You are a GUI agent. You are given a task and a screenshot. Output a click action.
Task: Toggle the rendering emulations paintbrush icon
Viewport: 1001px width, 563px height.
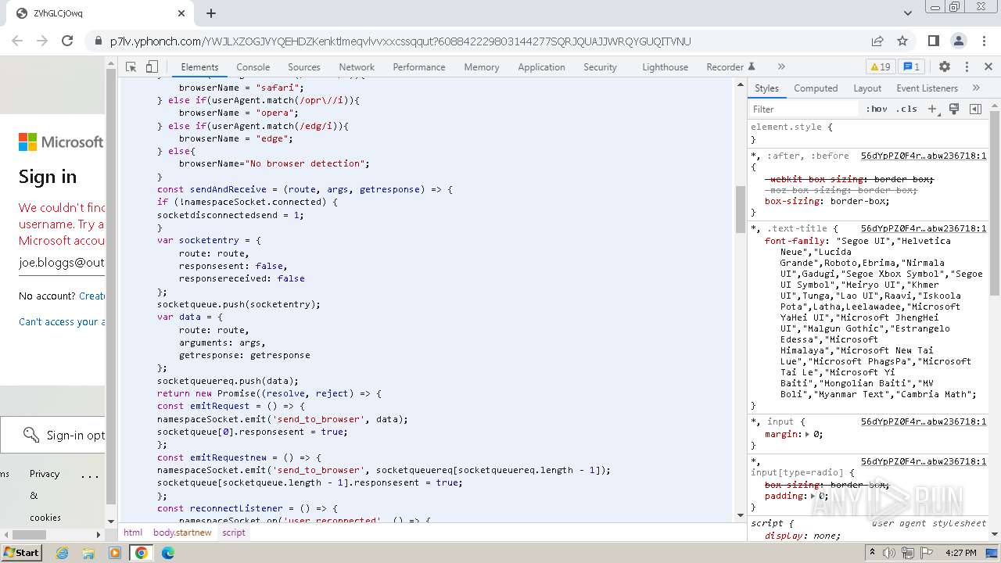point(954,109)
